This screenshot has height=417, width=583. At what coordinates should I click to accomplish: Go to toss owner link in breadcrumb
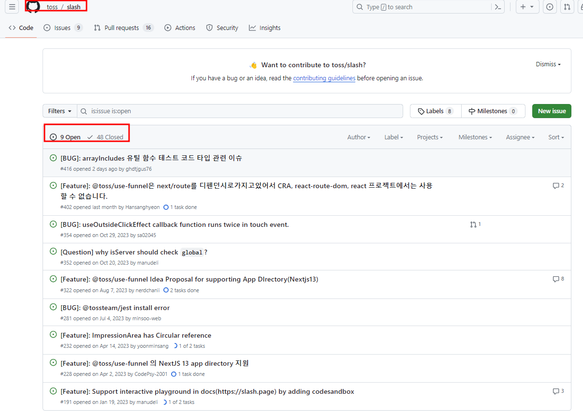pyautogui.click(x=52, y=7)
